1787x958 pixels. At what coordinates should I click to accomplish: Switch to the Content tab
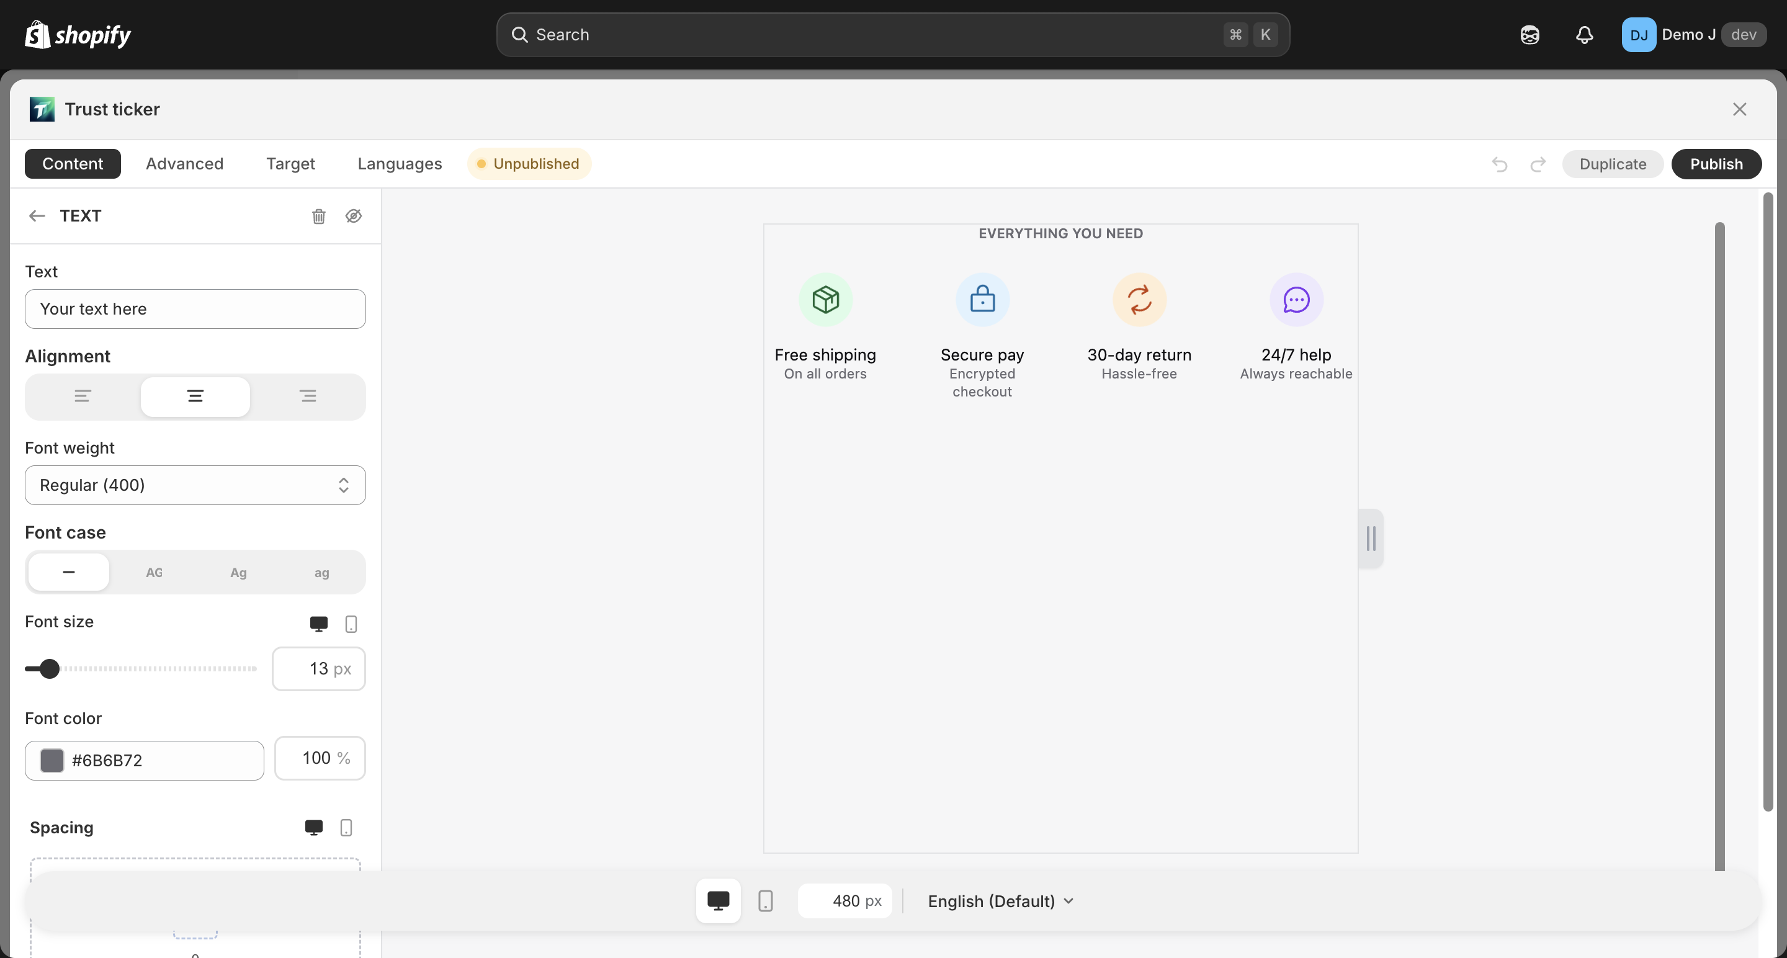[73, 164]
